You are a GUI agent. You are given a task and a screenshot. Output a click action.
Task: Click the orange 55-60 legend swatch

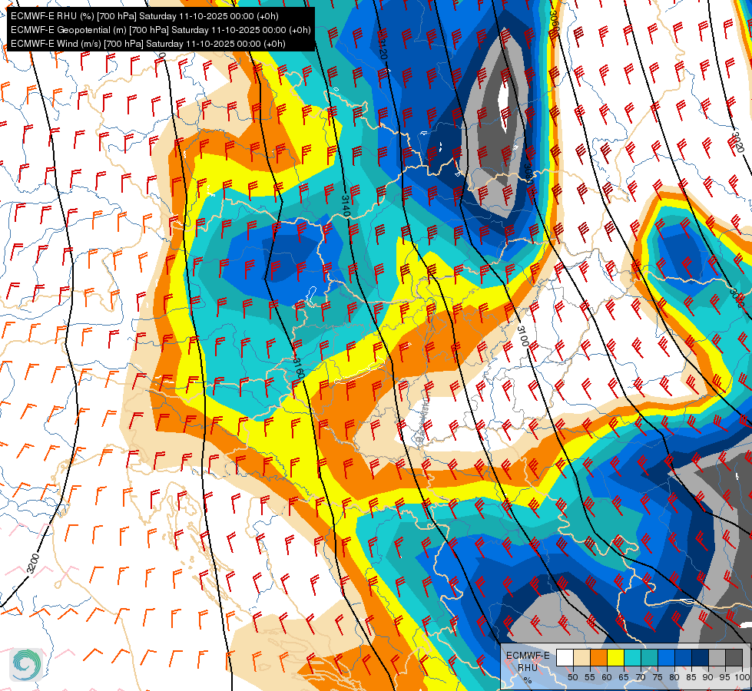click(x=599, y=657)
